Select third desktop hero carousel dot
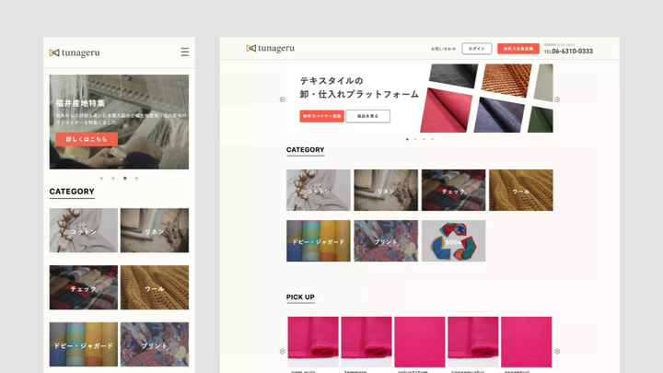The height and width of the screenshot is (373, 663). point(425,139)
